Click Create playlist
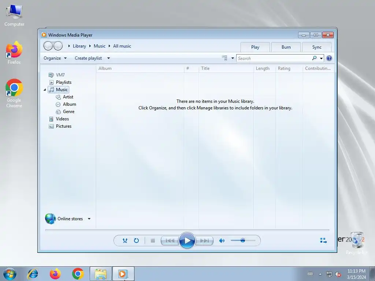The height and width of the screenshot is (281, 375). pyautogui.click(x=88, y=58)
